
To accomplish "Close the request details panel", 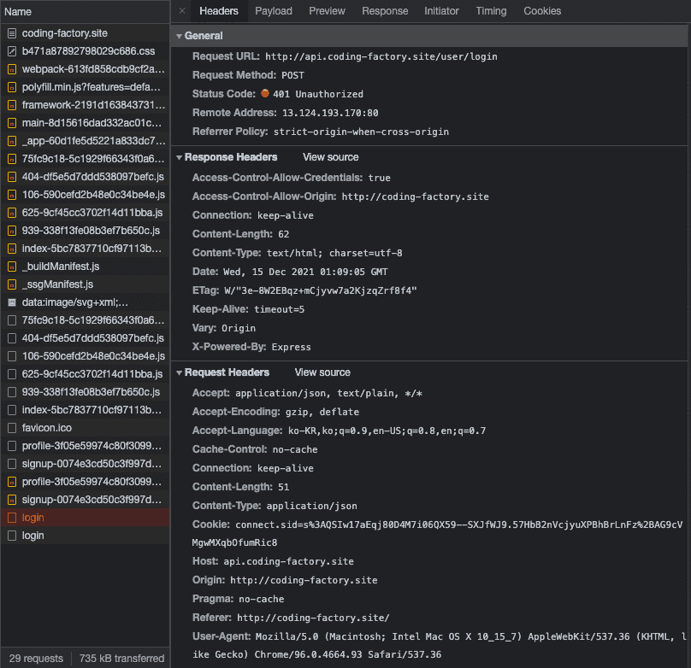I will [x=182, y=11].
